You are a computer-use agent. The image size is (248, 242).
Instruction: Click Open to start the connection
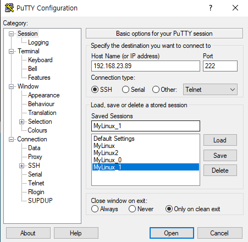172,233
